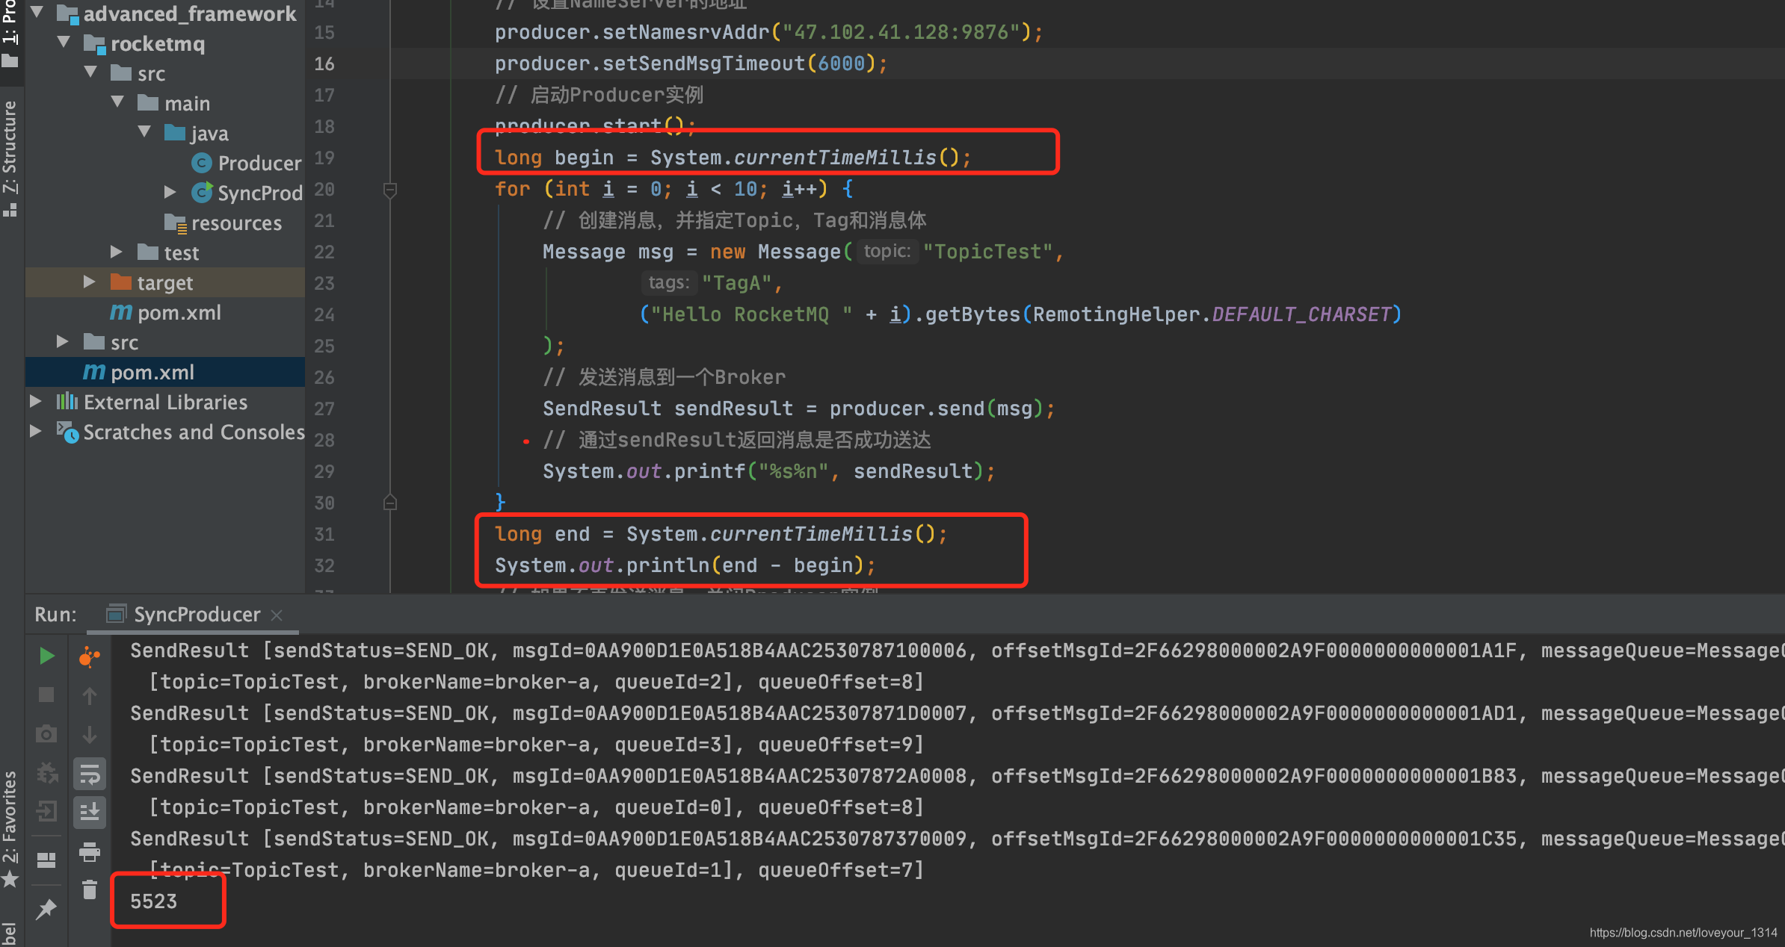Click the print console icon
Screen dimensions: 1785x947
tap(90, 851)
